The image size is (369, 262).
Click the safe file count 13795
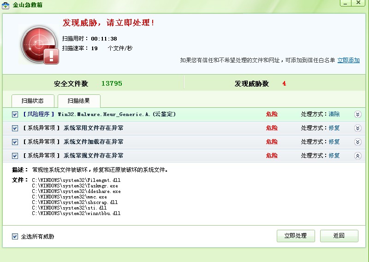click(112, 83)
